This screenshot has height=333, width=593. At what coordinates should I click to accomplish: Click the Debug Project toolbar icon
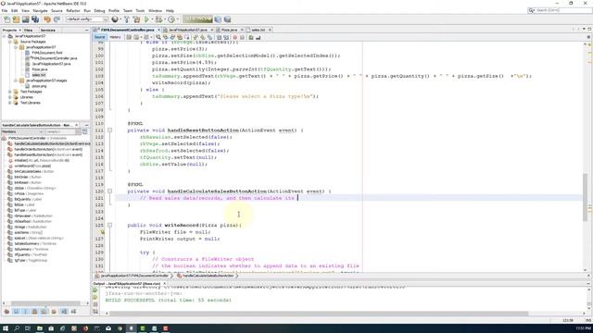[x=158, y=19]
